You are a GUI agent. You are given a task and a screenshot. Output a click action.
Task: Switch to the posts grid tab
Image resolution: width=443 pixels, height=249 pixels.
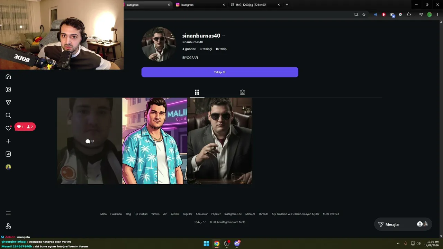197,92
